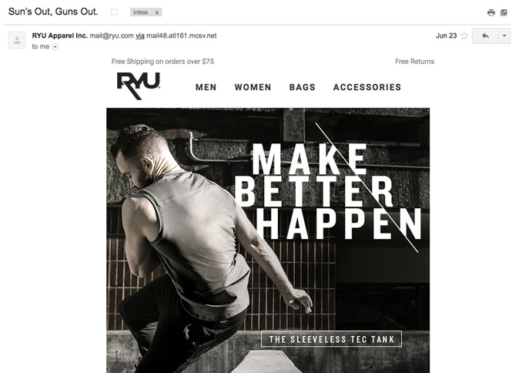Click the Make Better Happen hero image

[268, 240]
